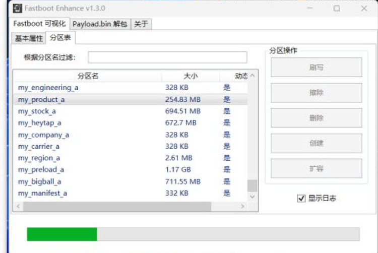
Task: Sort by 分区名 column header
Action: [x=88, y=76]
